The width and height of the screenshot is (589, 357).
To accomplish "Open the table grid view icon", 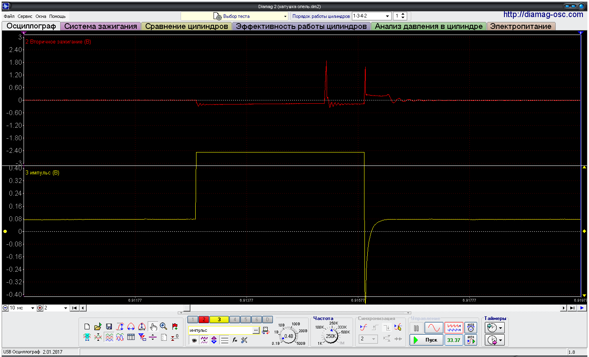I will pyautogui.click(x=131, y=337).
